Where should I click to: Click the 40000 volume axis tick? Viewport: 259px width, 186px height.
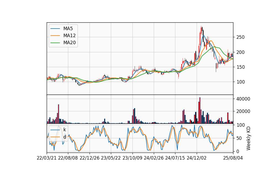click(243, 99)
